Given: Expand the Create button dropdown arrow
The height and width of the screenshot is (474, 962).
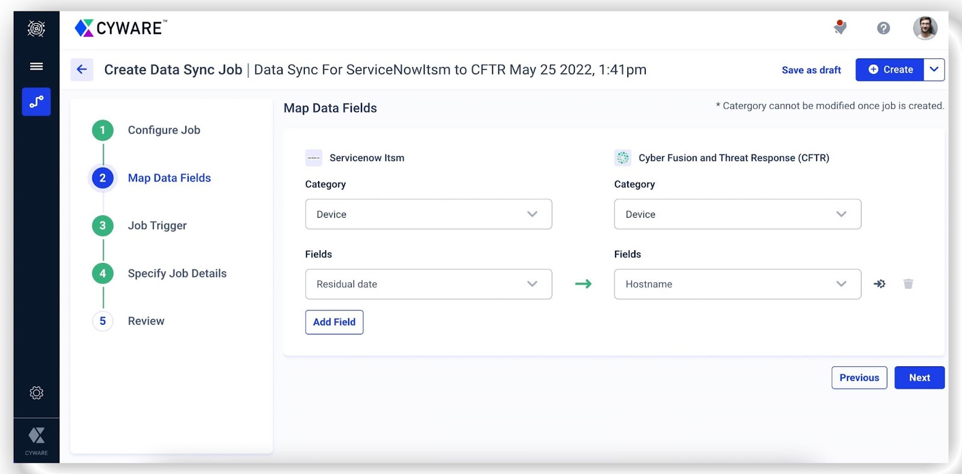Looking at the screenshot, I should (934, 70).
